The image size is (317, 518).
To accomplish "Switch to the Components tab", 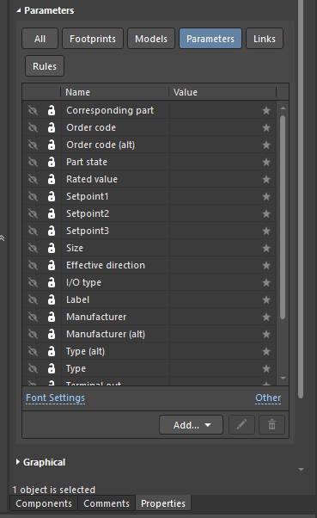I will coord(44,503).
